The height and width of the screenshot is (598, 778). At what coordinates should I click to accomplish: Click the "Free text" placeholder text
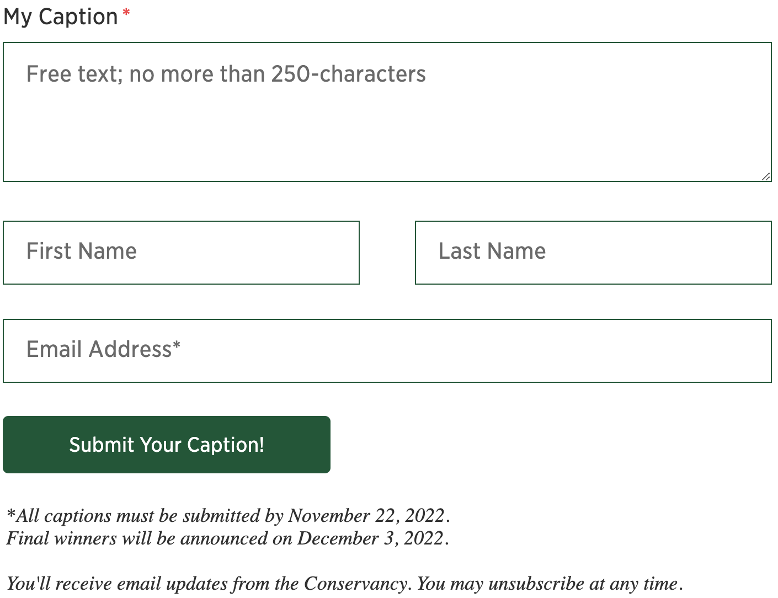[x=226, y=74]
